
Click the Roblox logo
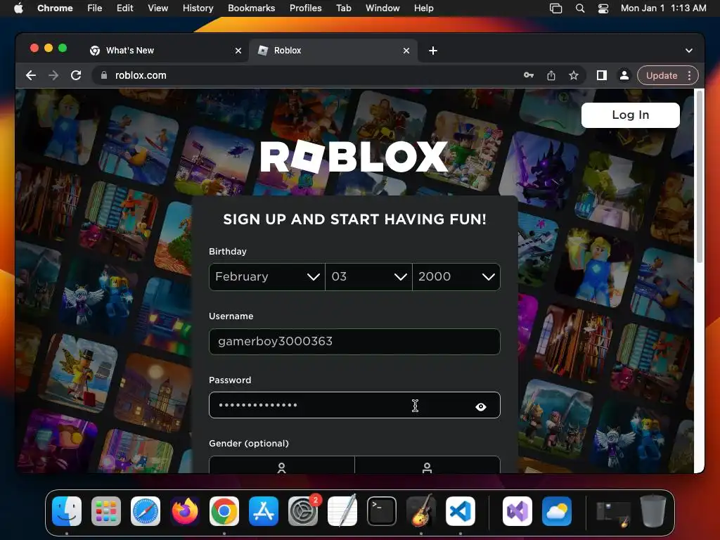(x=354, y=157)
